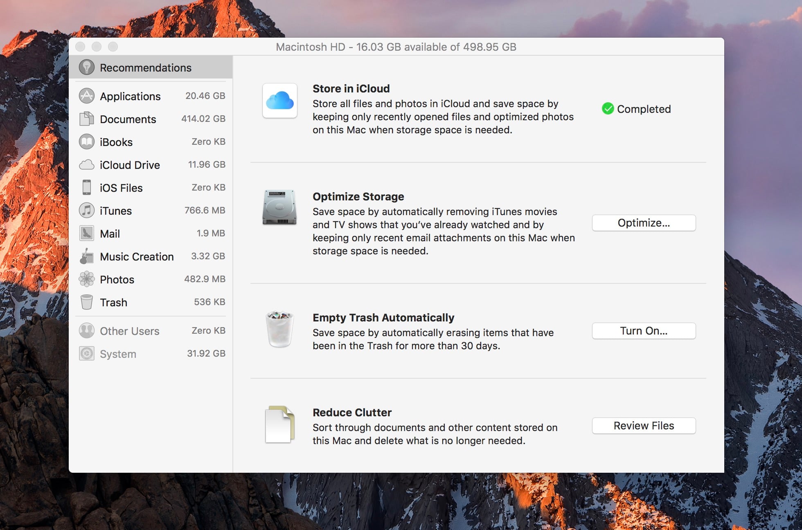Select the iTunes music note icon
The width and height of the screenshot is (802, 530).
tap(86, 210)
